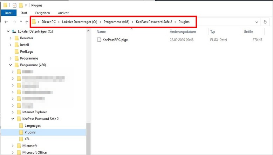Select Internet Explorer folder in the tree
Viewport: 273px width, 155px height.
tap(34, 112)
